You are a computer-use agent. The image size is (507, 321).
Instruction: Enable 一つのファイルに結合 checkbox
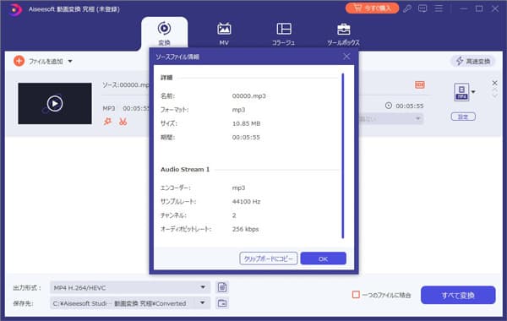[x=356, y=295]
